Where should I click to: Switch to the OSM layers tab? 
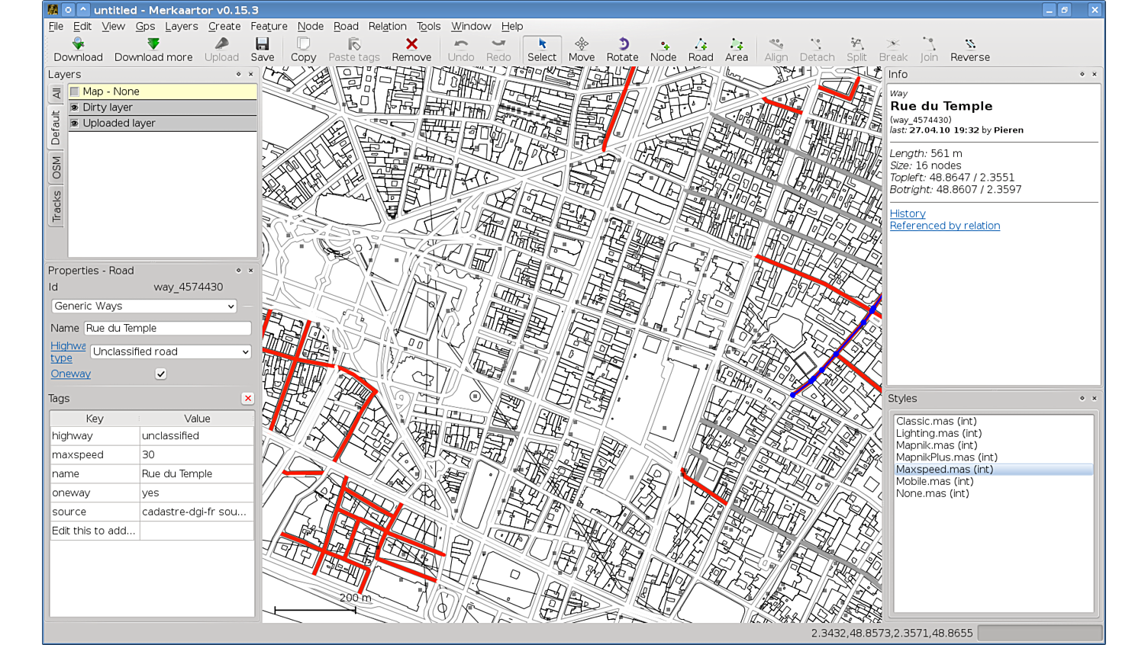[x=56, y=168]
